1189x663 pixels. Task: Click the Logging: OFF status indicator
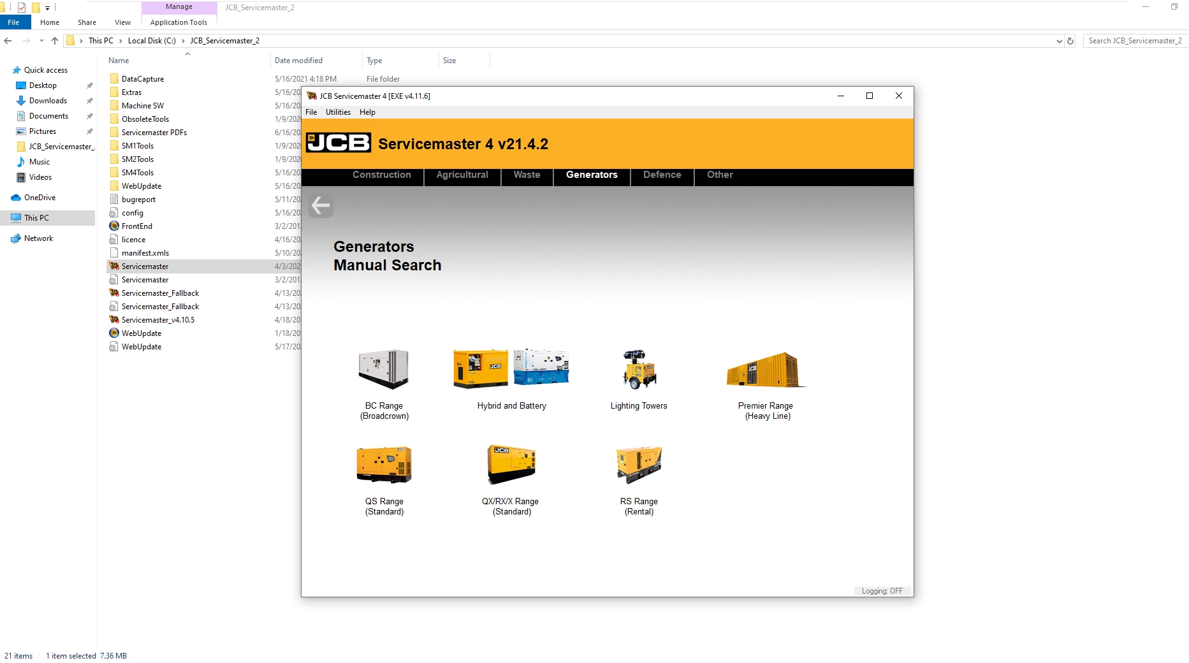click(882, 591)
